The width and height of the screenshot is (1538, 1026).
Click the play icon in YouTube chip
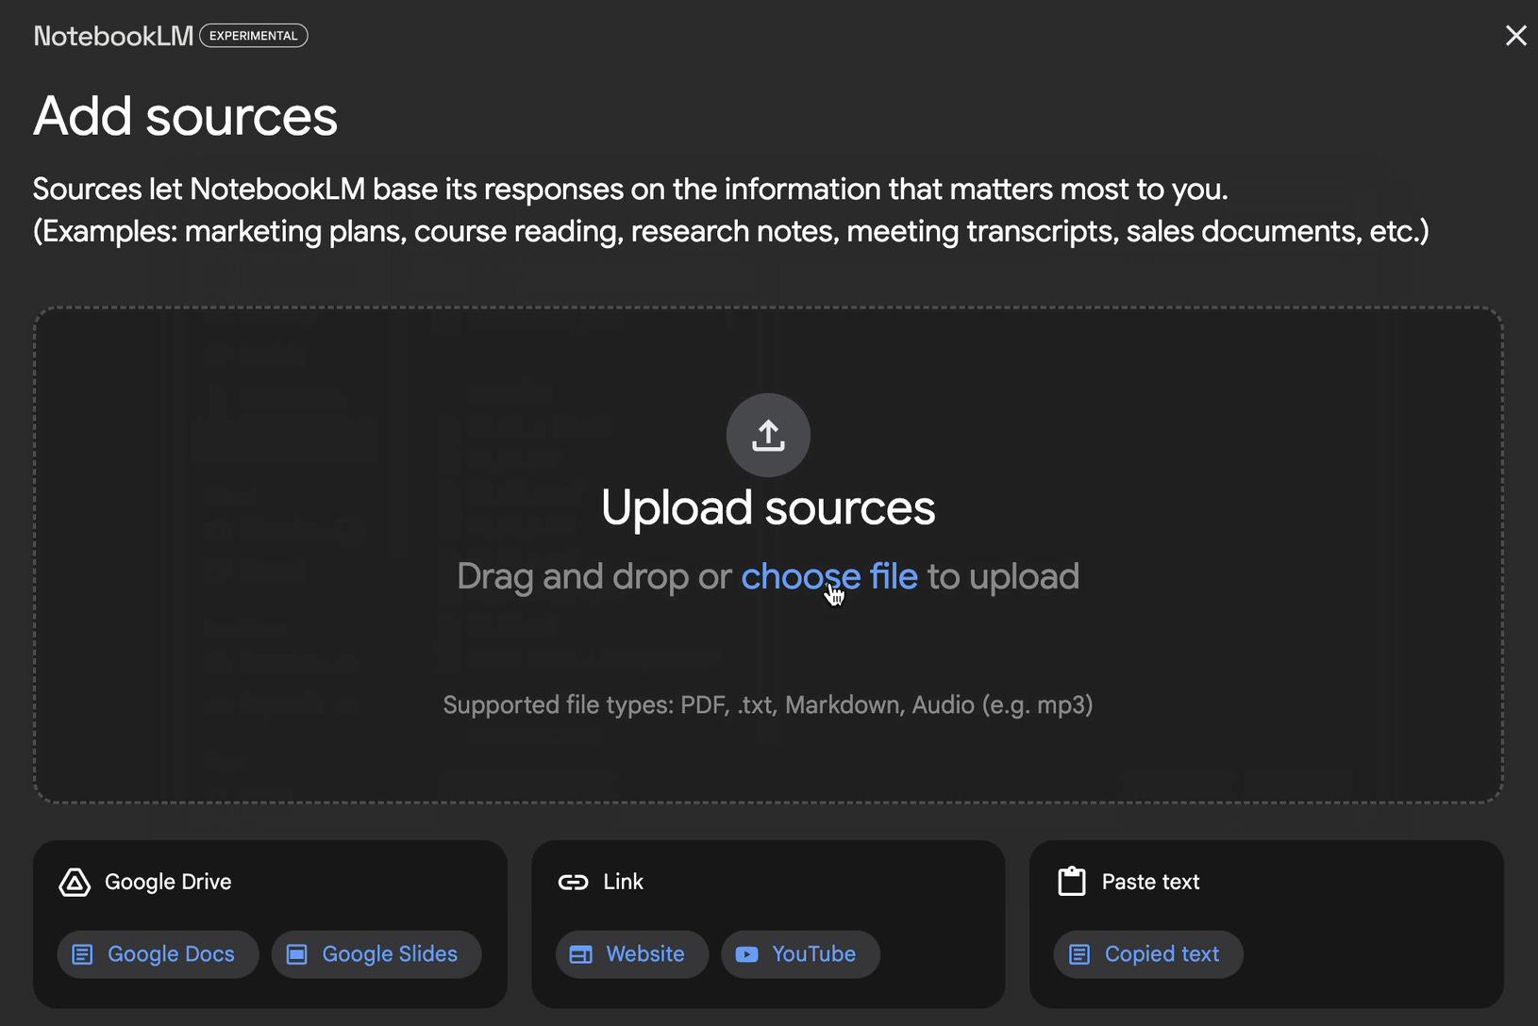(x=746, y=954)
